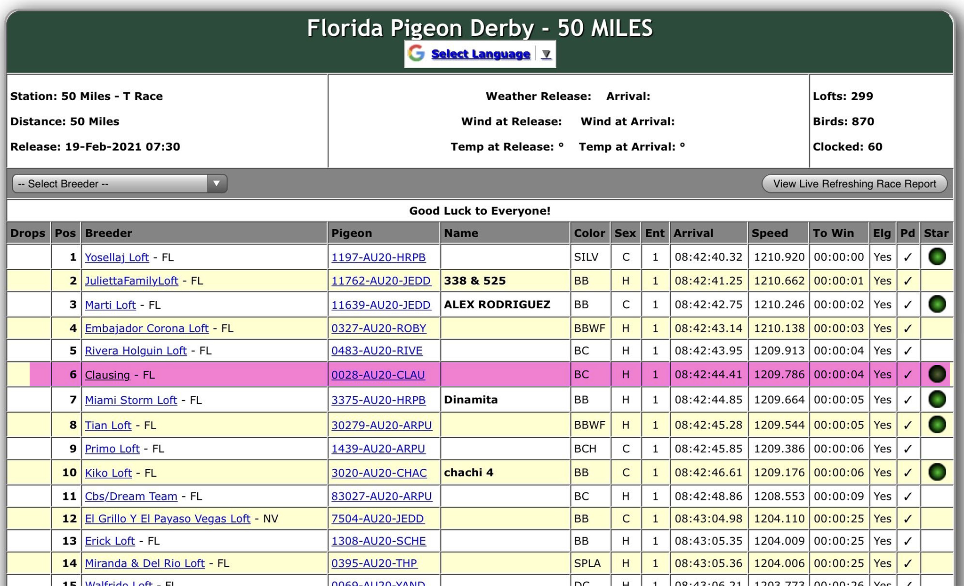
Task: Click the green star icon for Yosellaj Loft
Action: tap(937, 257)
